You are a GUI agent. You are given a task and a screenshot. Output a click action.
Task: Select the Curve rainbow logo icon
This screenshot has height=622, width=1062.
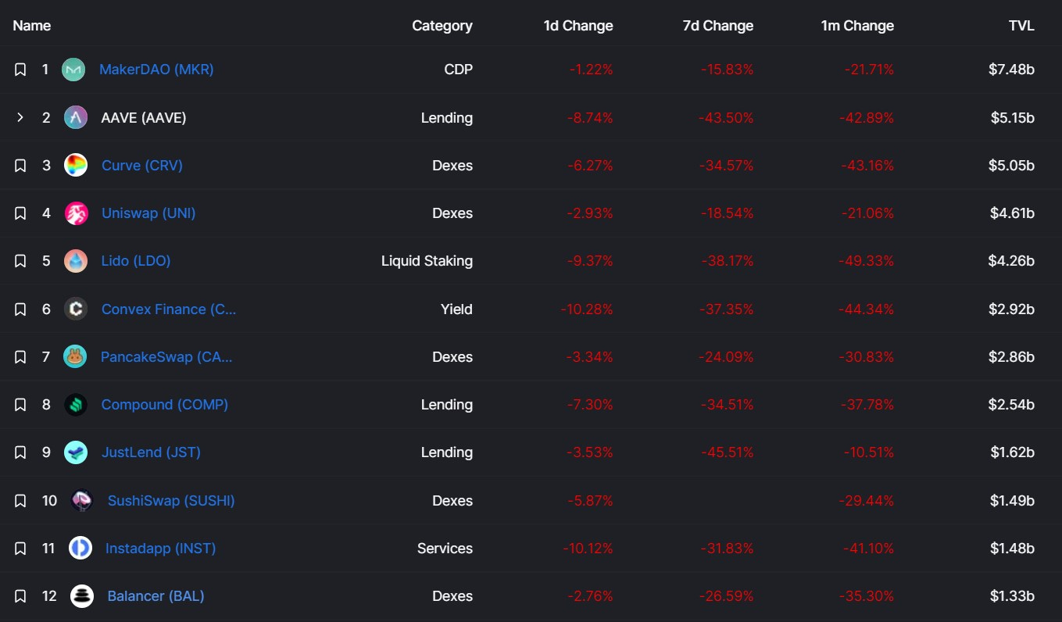(76, 165)
